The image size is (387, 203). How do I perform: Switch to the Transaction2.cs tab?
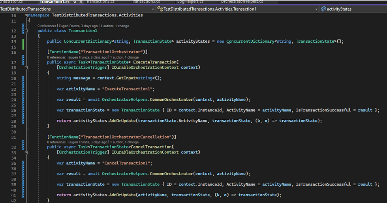101,2
